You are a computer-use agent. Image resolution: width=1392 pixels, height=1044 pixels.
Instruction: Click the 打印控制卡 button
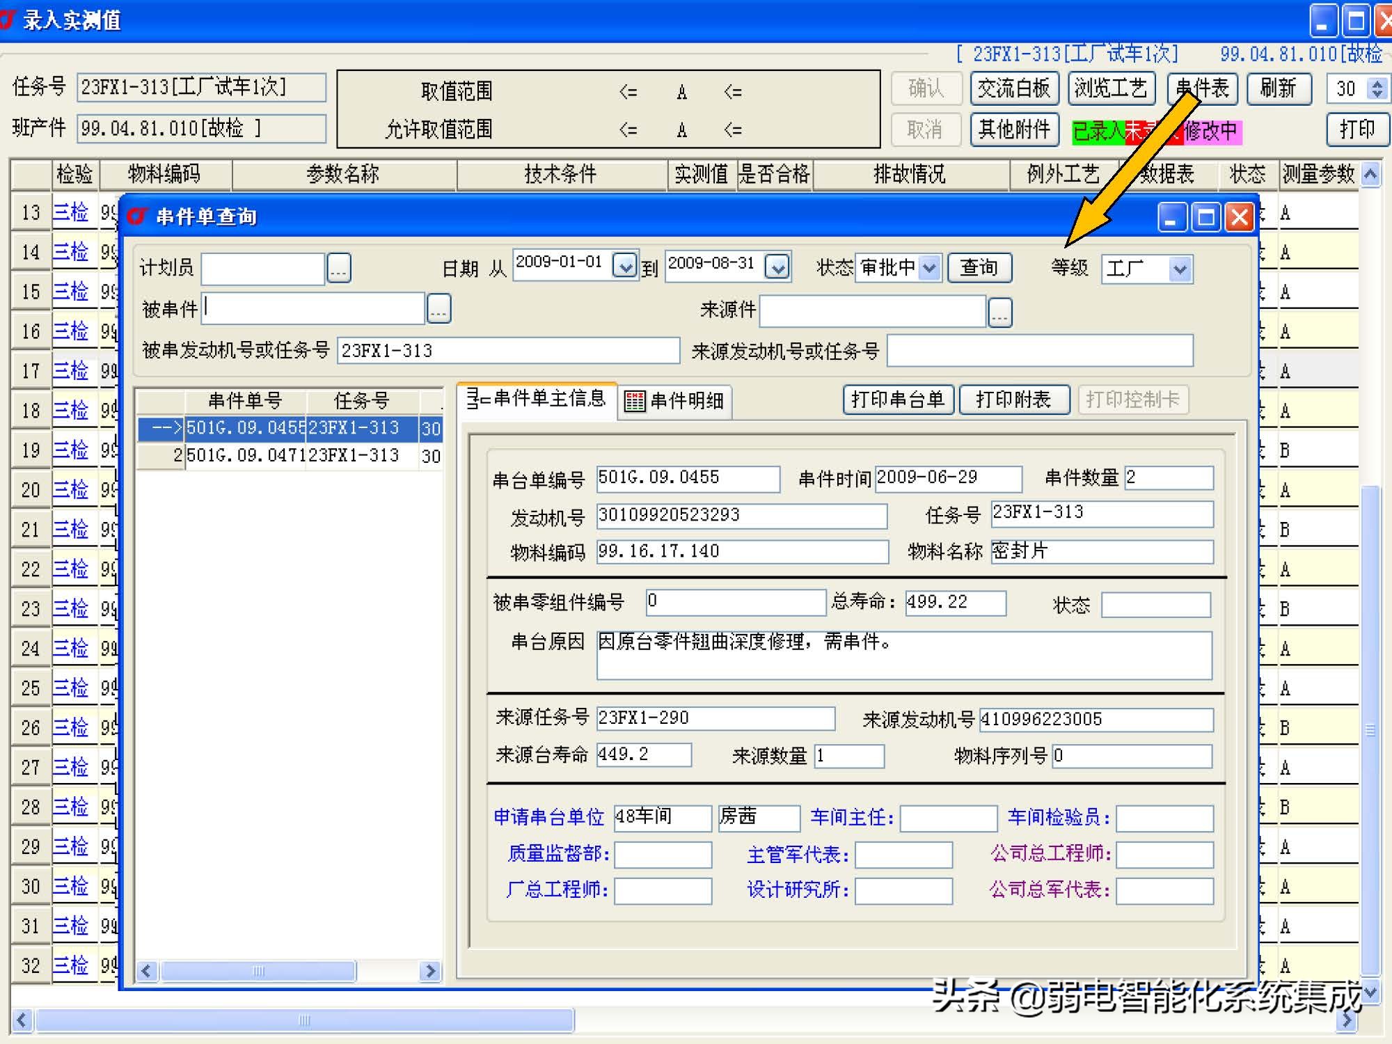1133,400
